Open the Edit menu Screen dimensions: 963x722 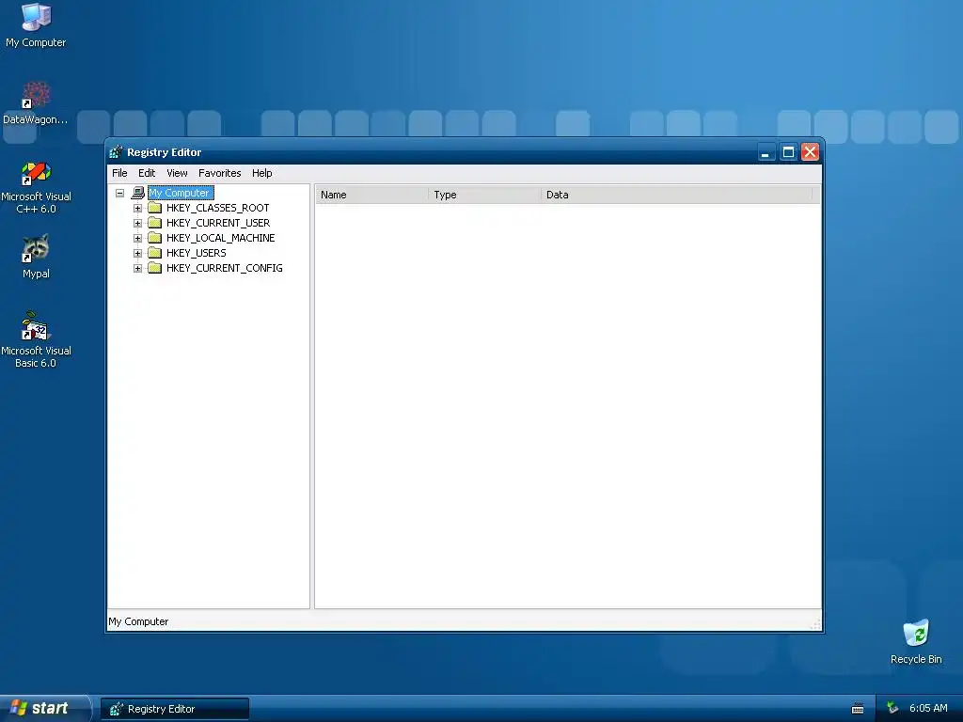pos(146,173)
